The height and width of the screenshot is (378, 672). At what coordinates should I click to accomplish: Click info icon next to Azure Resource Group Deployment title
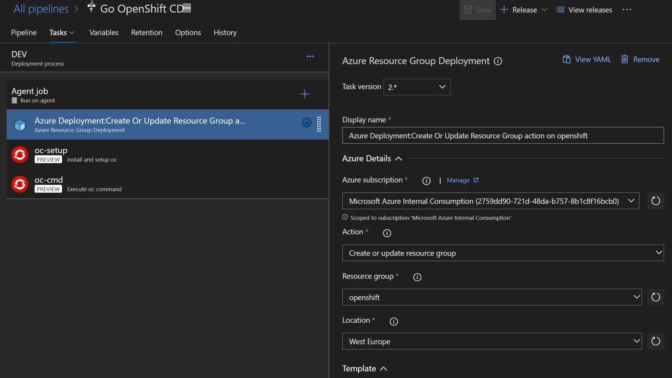click(498, 61)
